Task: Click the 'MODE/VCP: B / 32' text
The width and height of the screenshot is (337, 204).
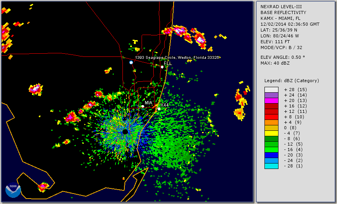Action: point(281,47)
